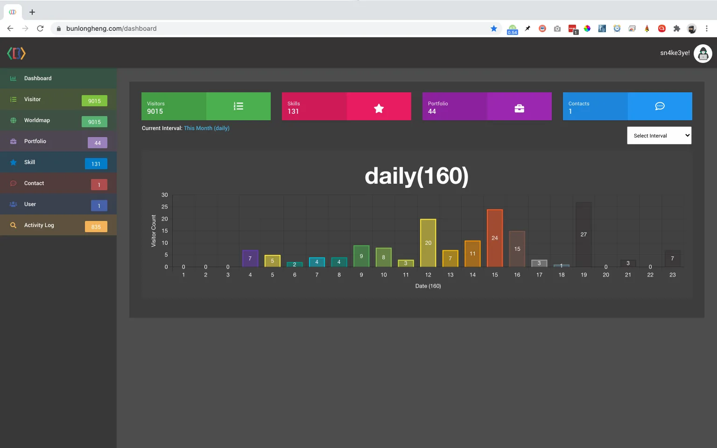
Task: Open the hacker avatar icon next to sn4ke3ye
Action: point(703,53)
